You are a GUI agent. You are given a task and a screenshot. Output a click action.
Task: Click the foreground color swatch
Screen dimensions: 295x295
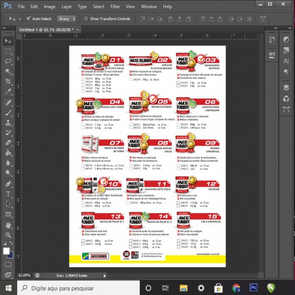coord(6,251)
